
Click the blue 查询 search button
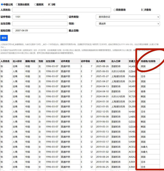[4, 38]
